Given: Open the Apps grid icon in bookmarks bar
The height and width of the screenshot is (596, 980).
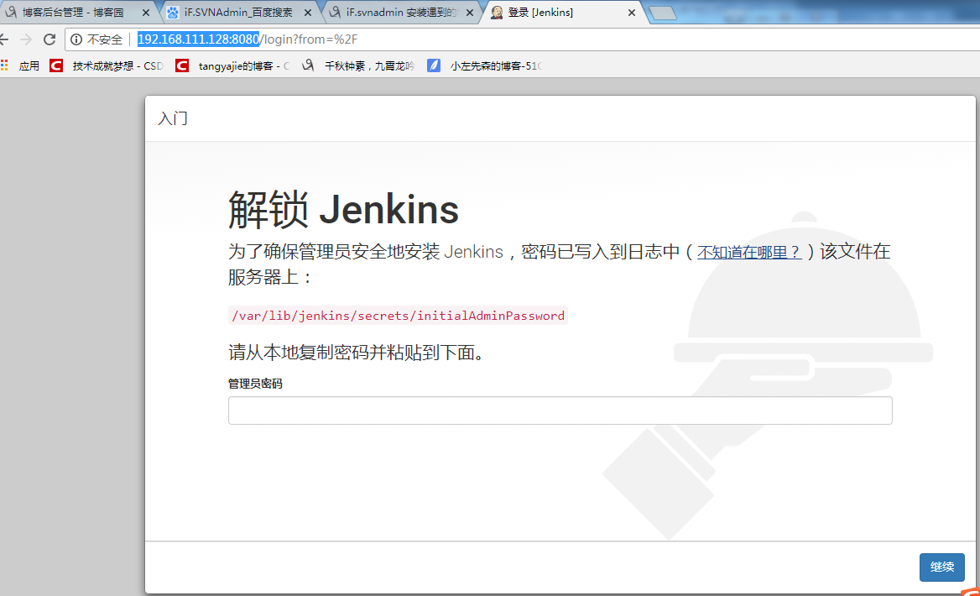Looking at the screenshot, I should click(4, 65).
